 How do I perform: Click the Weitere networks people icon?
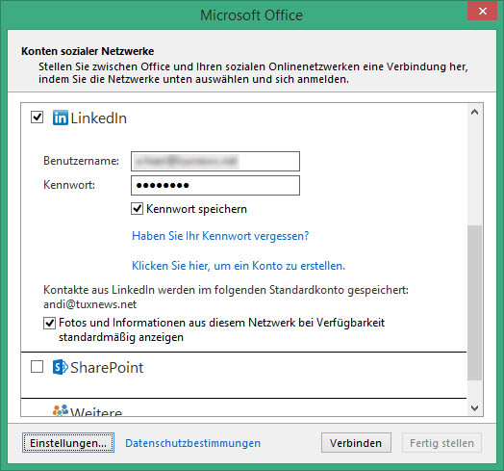click(61, 410)
